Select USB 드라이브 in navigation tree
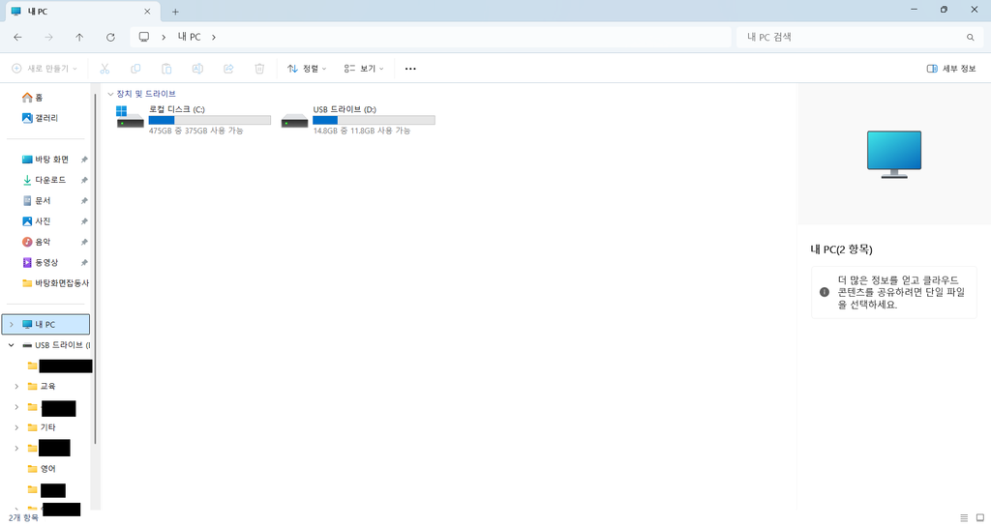This screenshot has width=991, height=526. click(56, 345)
